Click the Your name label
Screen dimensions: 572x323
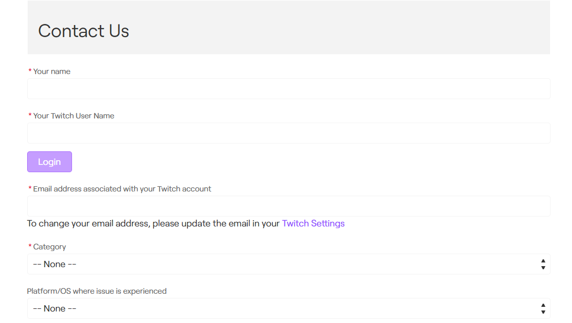(52, 71)
